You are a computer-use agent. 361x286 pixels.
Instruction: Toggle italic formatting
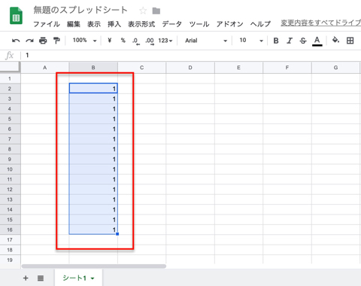[x=290, y=41]
